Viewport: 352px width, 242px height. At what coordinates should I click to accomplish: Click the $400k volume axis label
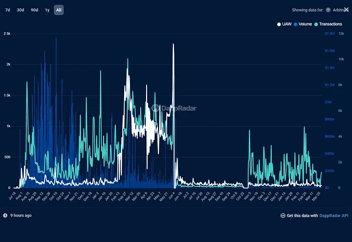330,154
